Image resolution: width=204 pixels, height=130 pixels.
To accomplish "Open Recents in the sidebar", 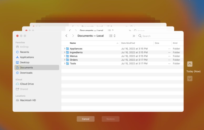I will (x=24, y=52).
